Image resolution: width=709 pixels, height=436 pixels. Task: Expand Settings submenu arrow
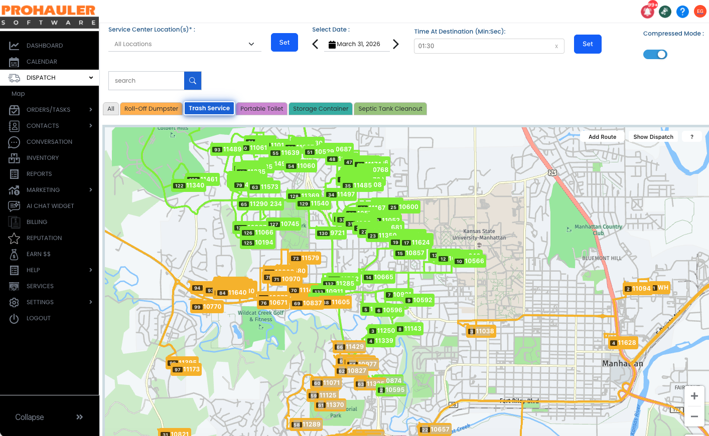[91, 302]
